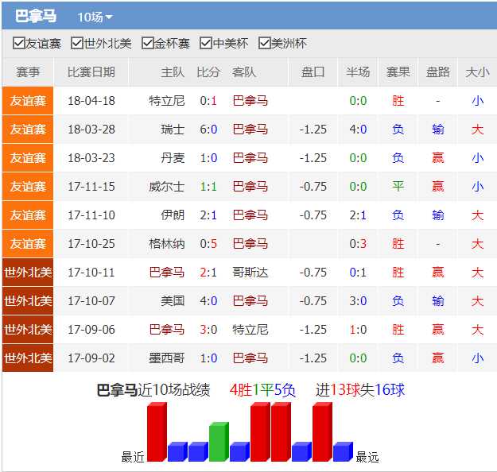Click the green draw bar in chart

pyautogui.click(x=219, y=442)
